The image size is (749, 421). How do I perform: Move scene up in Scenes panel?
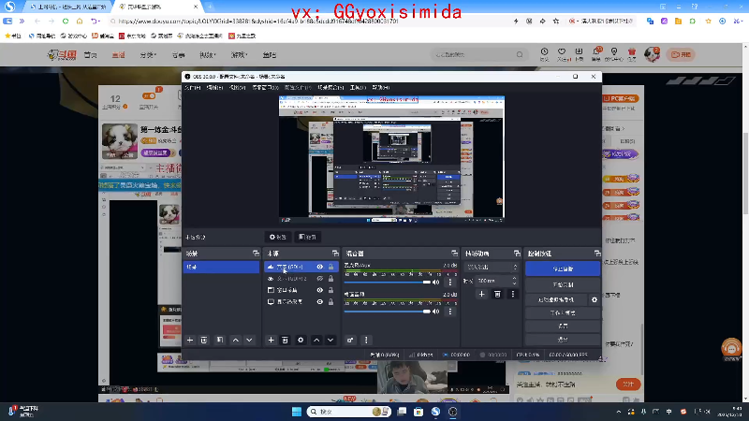click(236, 340)
